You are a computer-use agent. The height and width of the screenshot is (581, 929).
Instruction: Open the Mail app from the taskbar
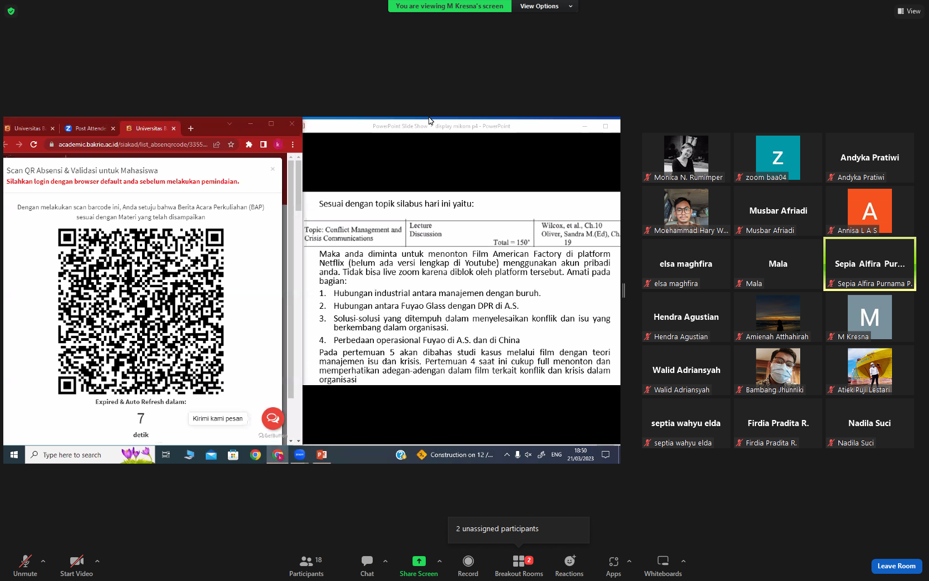[x=211, y=455]
